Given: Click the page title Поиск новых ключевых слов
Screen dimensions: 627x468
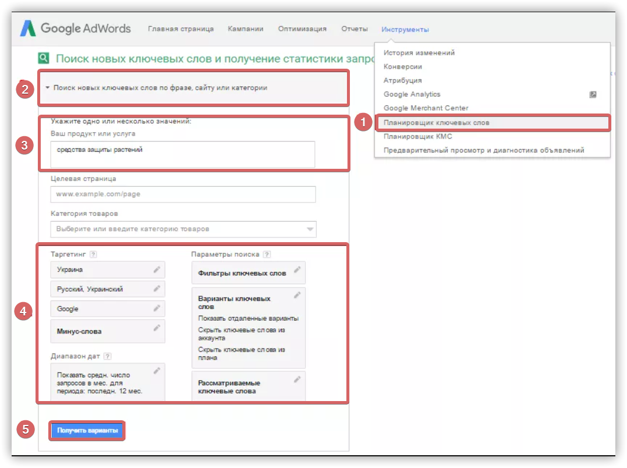Looking at the screenshot, I should point(215,59).
